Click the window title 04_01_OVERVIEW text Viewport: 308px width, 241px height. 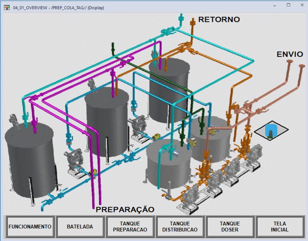58,8
